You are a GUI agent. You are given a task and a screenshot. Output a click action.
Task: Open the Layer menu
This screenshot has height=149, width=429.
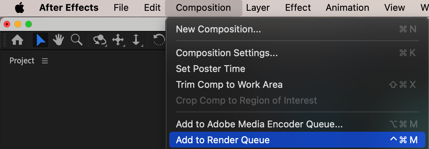pyautogui.click(x=258, y=8)
